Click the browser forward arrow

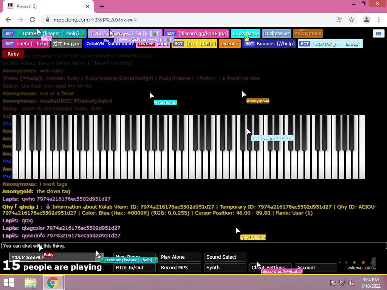coord(20,20)
